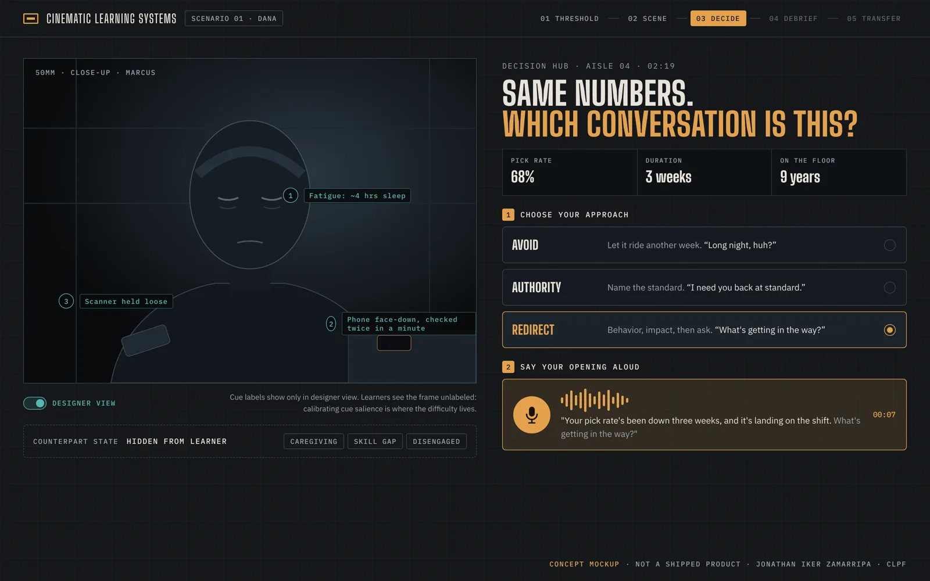Click the step 1 badge beside Choose Your Approach

(x=508, y=215)
